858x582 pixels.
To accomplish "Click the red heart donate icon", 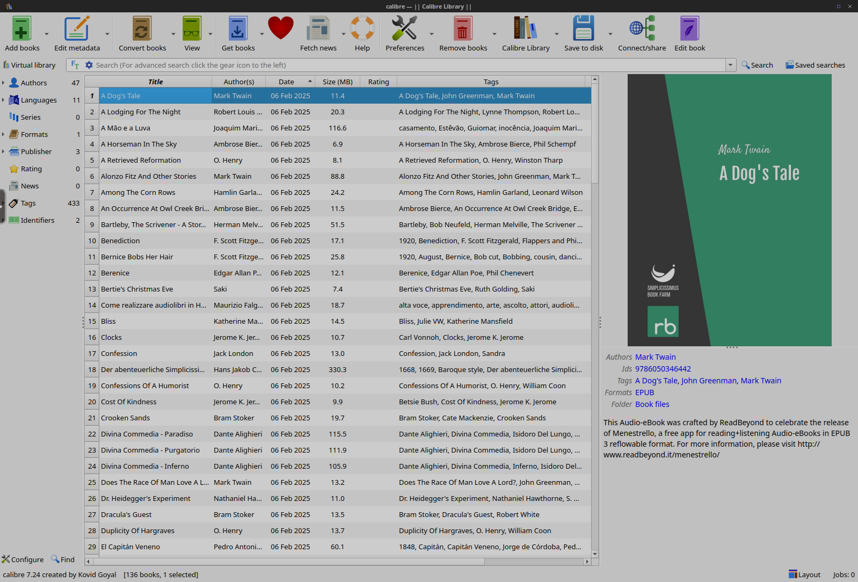I will [x=281, y=28].
